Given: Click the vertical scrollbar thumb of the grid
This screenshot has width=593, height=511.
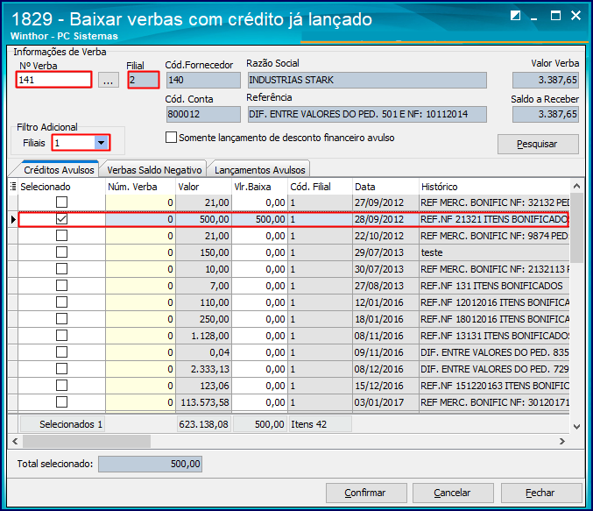Looking at the screenshot, I should pyautogui.click(x=576, y=227).
